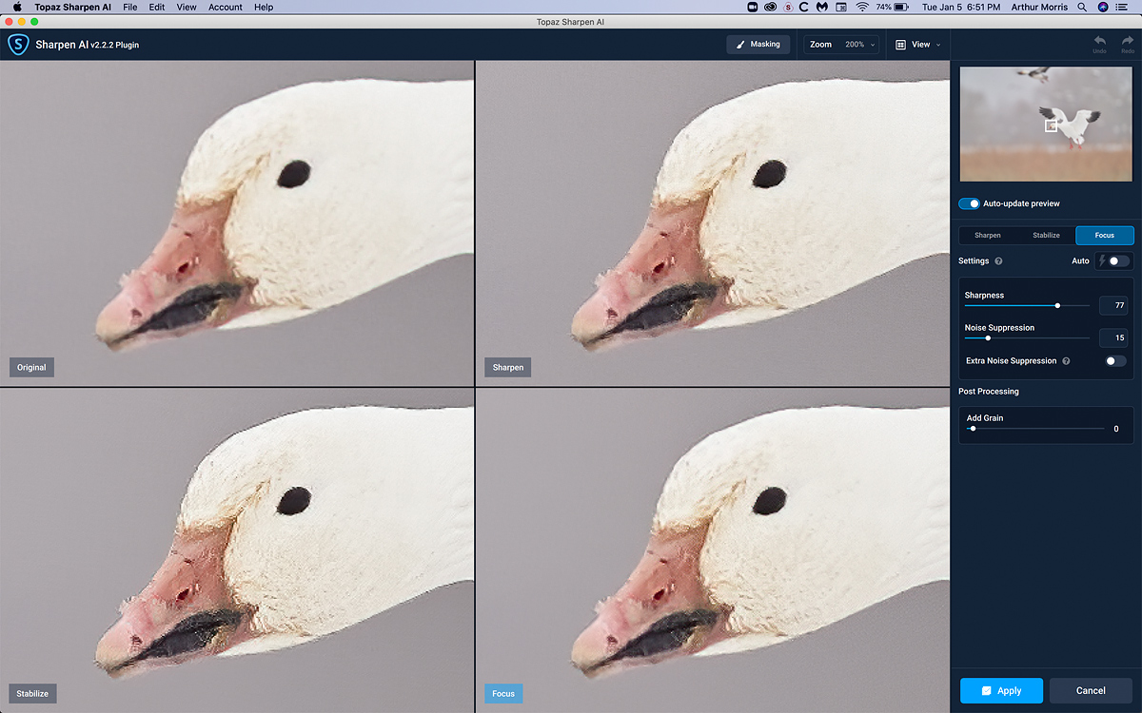
Task: Click the Add Grain value 0
Action: click(x=1116, y=429)
